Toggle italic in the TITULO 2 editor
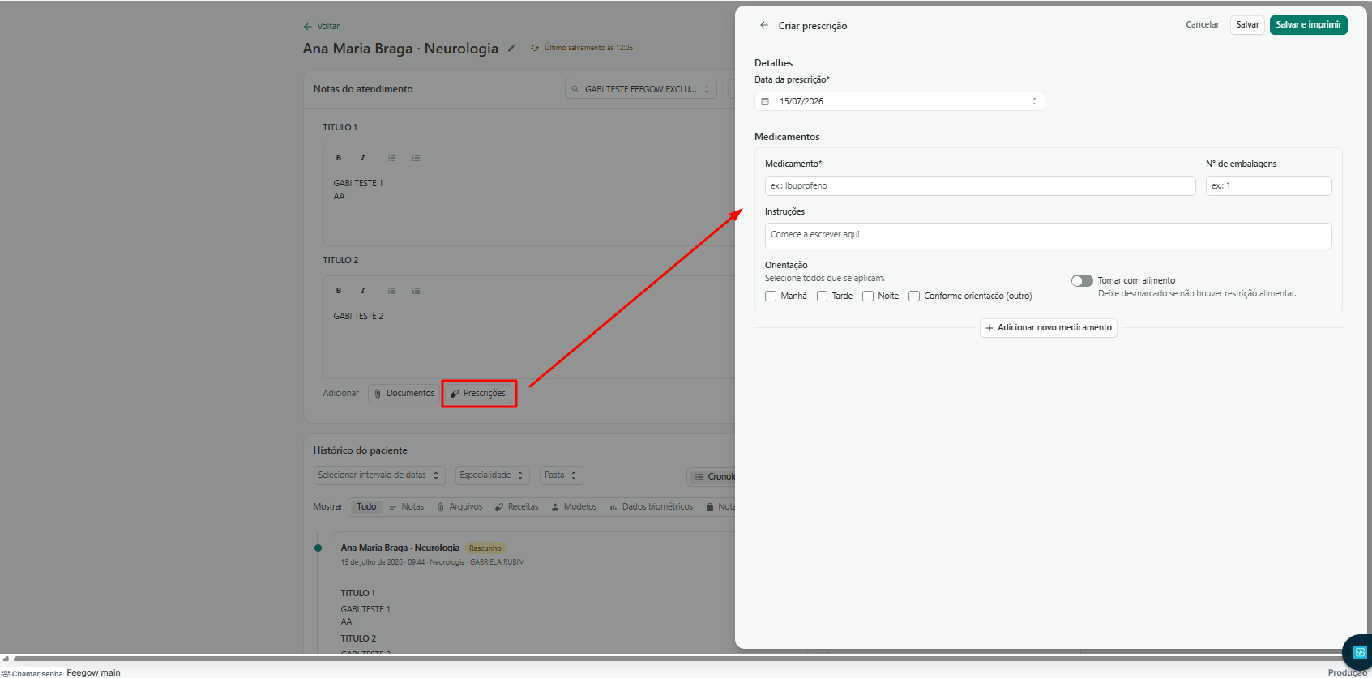The image size is (1372, 678). 363,291
